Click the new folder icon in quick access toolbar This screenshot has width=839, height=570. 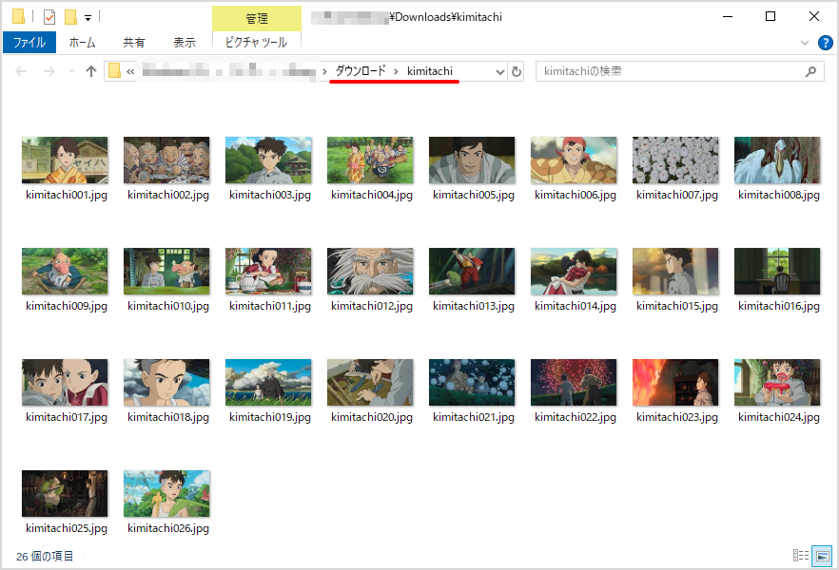(70, 16)
